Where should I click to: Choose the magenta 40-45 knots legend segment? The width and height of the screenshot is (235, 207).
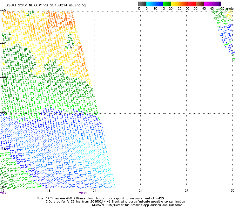click(x=208, y=4)
